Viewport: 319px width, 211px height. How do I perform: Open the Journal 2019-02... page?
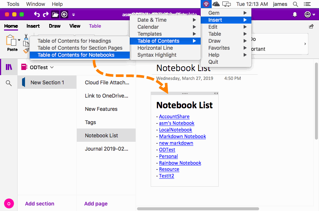tap(106, 149)
